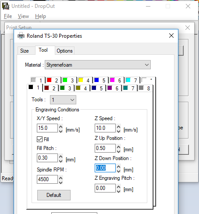
Task: Select the white asterisk color tab
Action: point(148,80)
